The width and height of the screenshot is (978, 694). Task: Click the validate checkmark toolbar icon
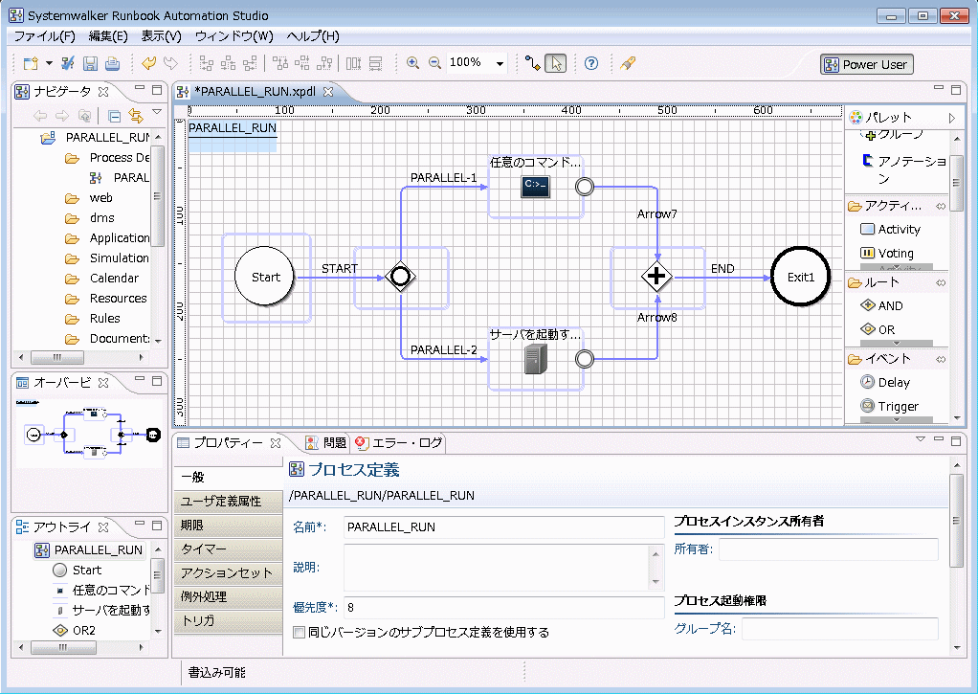[x=68, y=63]
